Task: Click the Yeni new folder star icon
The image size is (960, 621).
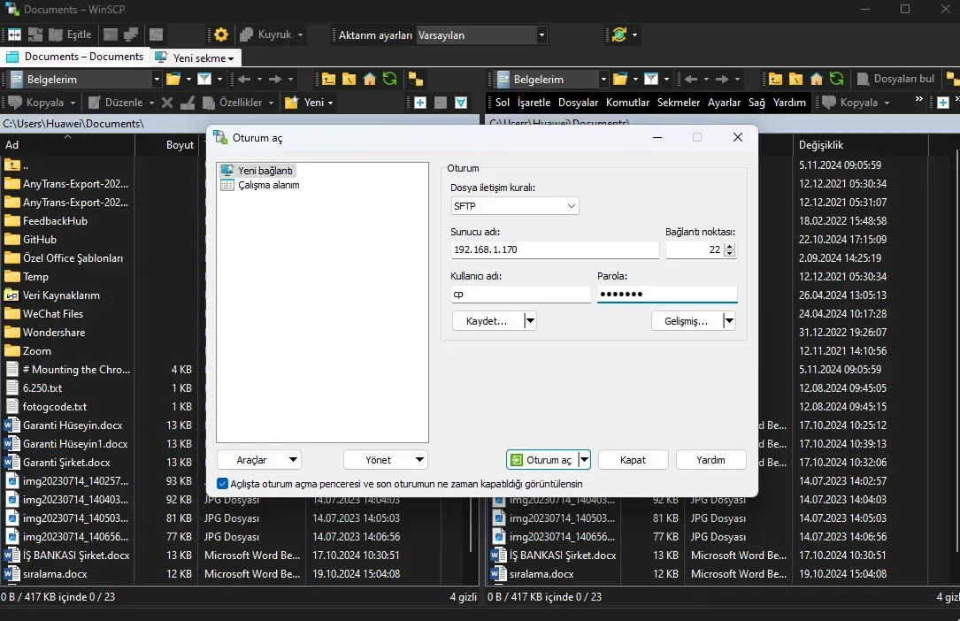Action: point(292,103)
